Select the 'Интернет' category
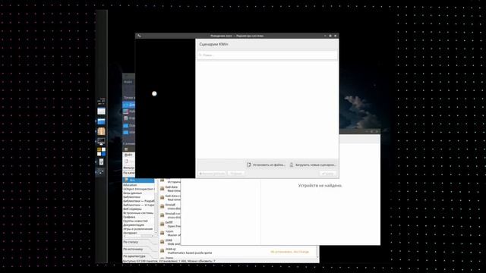Screen dimensions: 486x273 click(x=138, y=233)
